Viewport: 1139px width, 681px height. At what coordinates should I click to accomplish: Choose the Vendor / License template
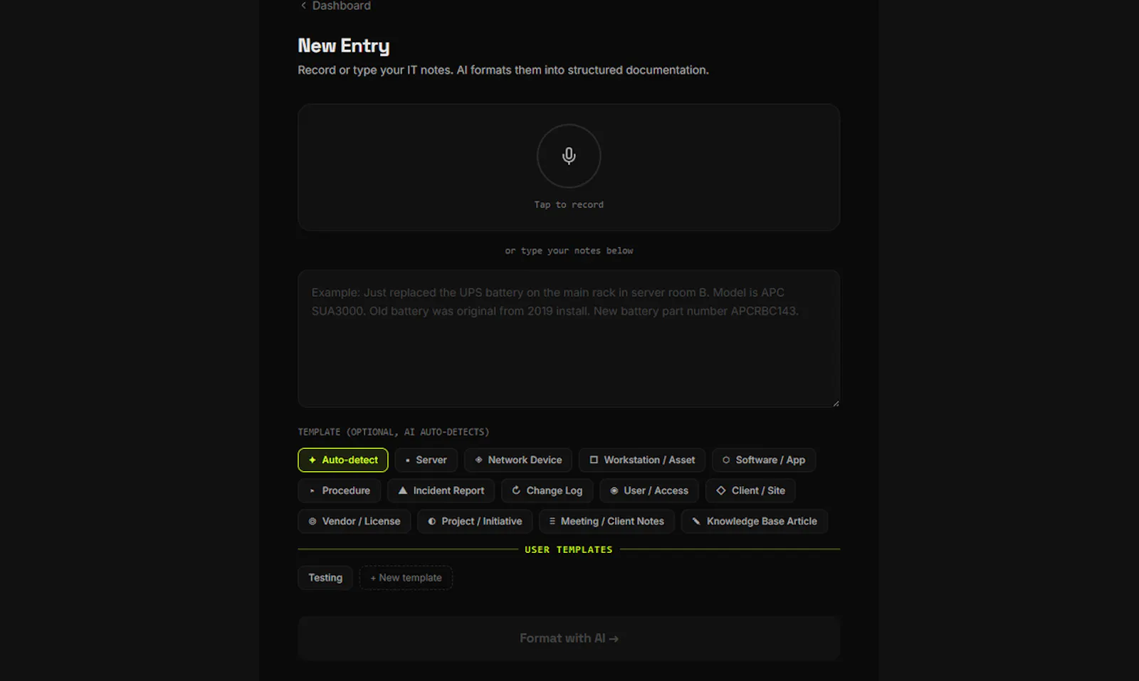(354, 521)
